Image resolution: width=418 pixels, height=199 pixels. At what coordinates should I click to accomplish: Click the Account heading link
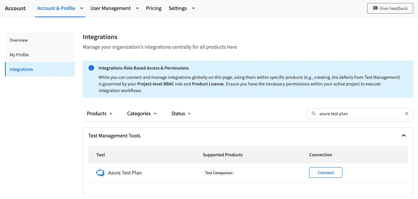pyautogui.click(x=15, y=8)
